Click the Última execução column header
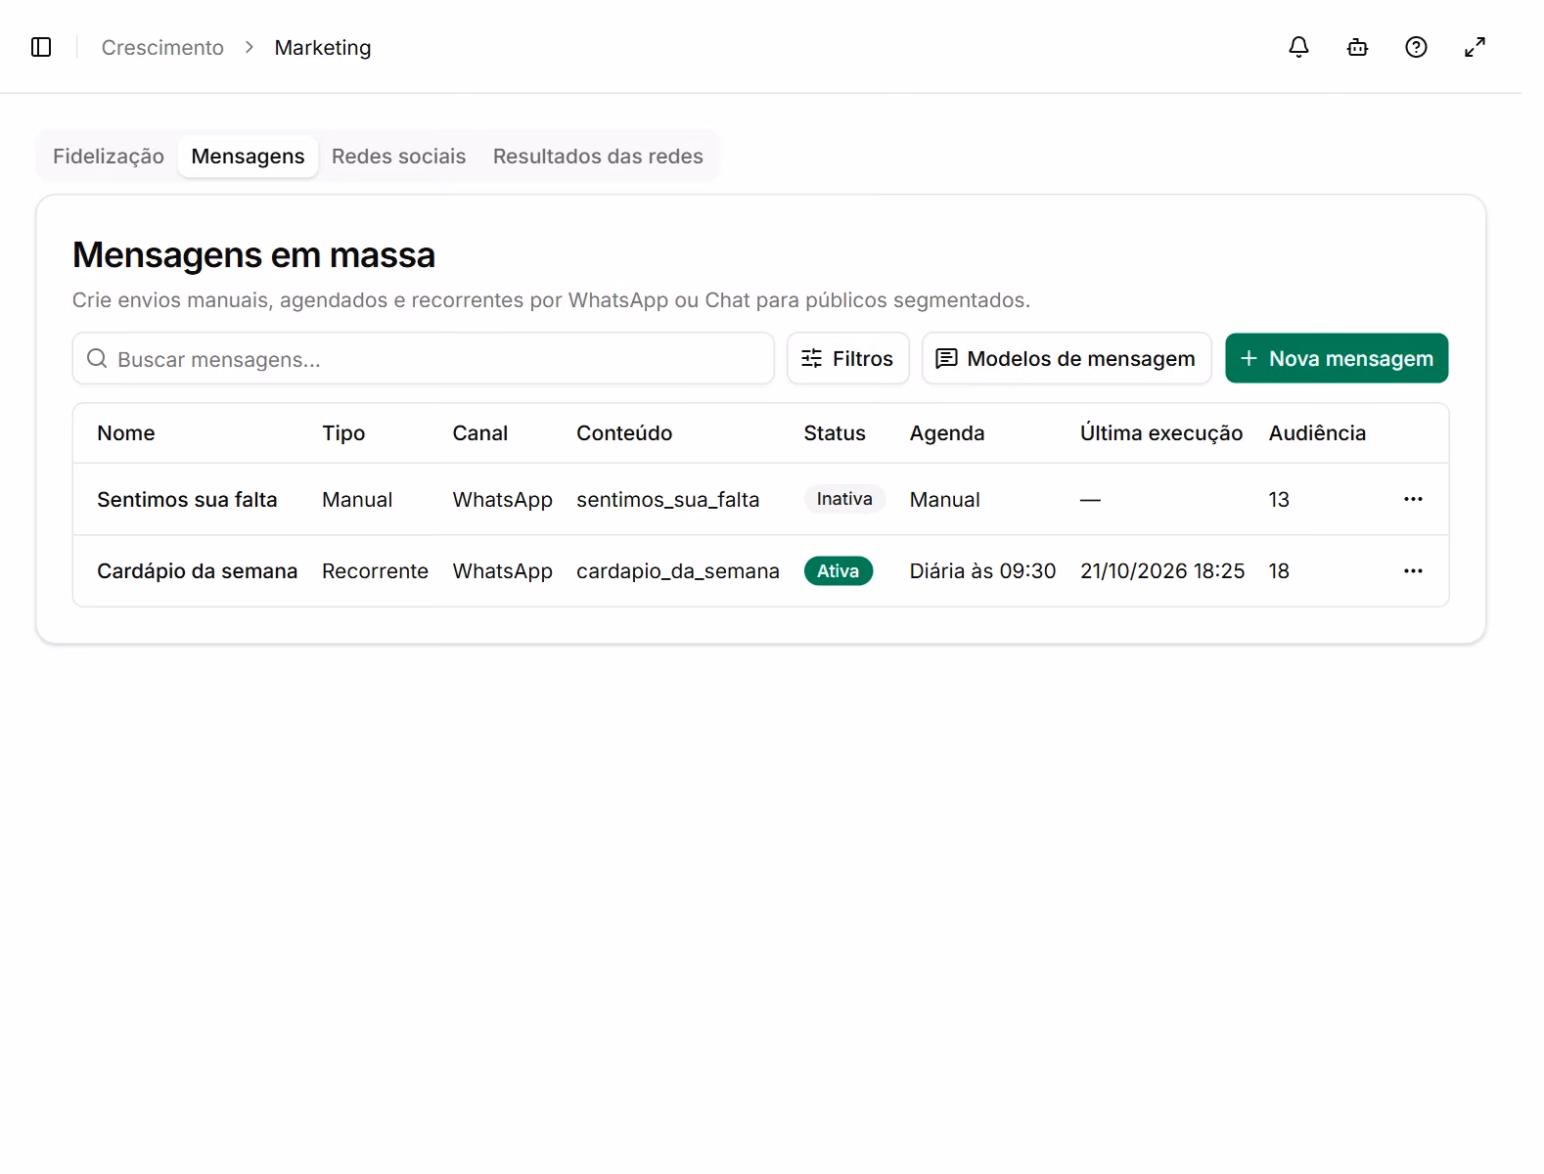The height and width of the screenshot is (1174, 1544). click(1161, 433)
